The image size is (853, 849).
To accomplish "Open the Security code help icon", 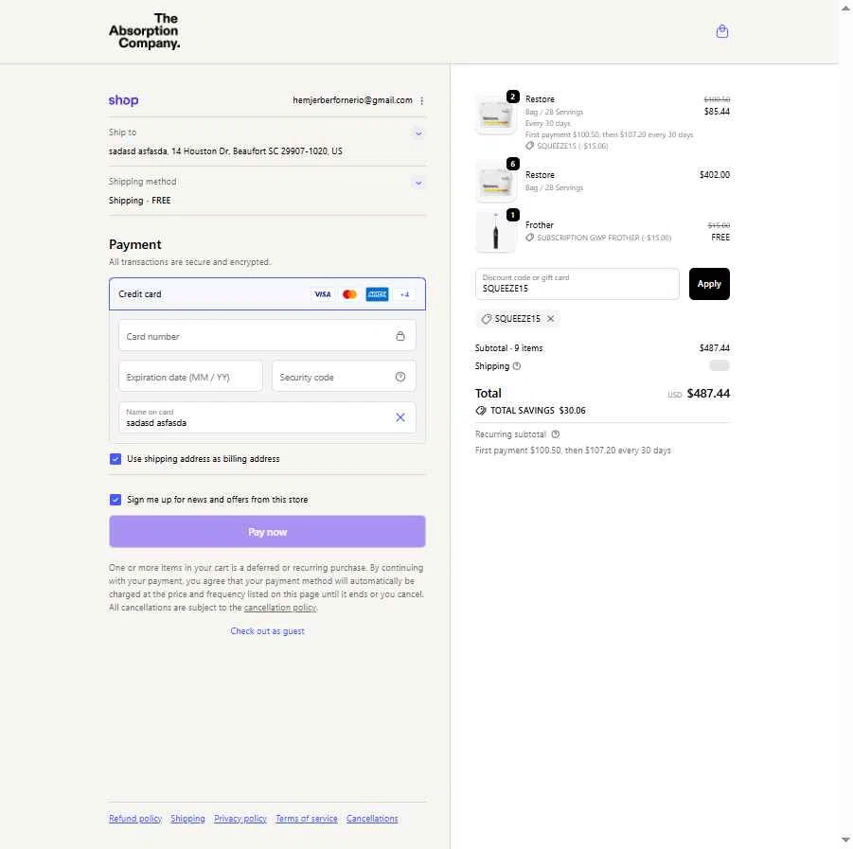I will tap(400, 377).
